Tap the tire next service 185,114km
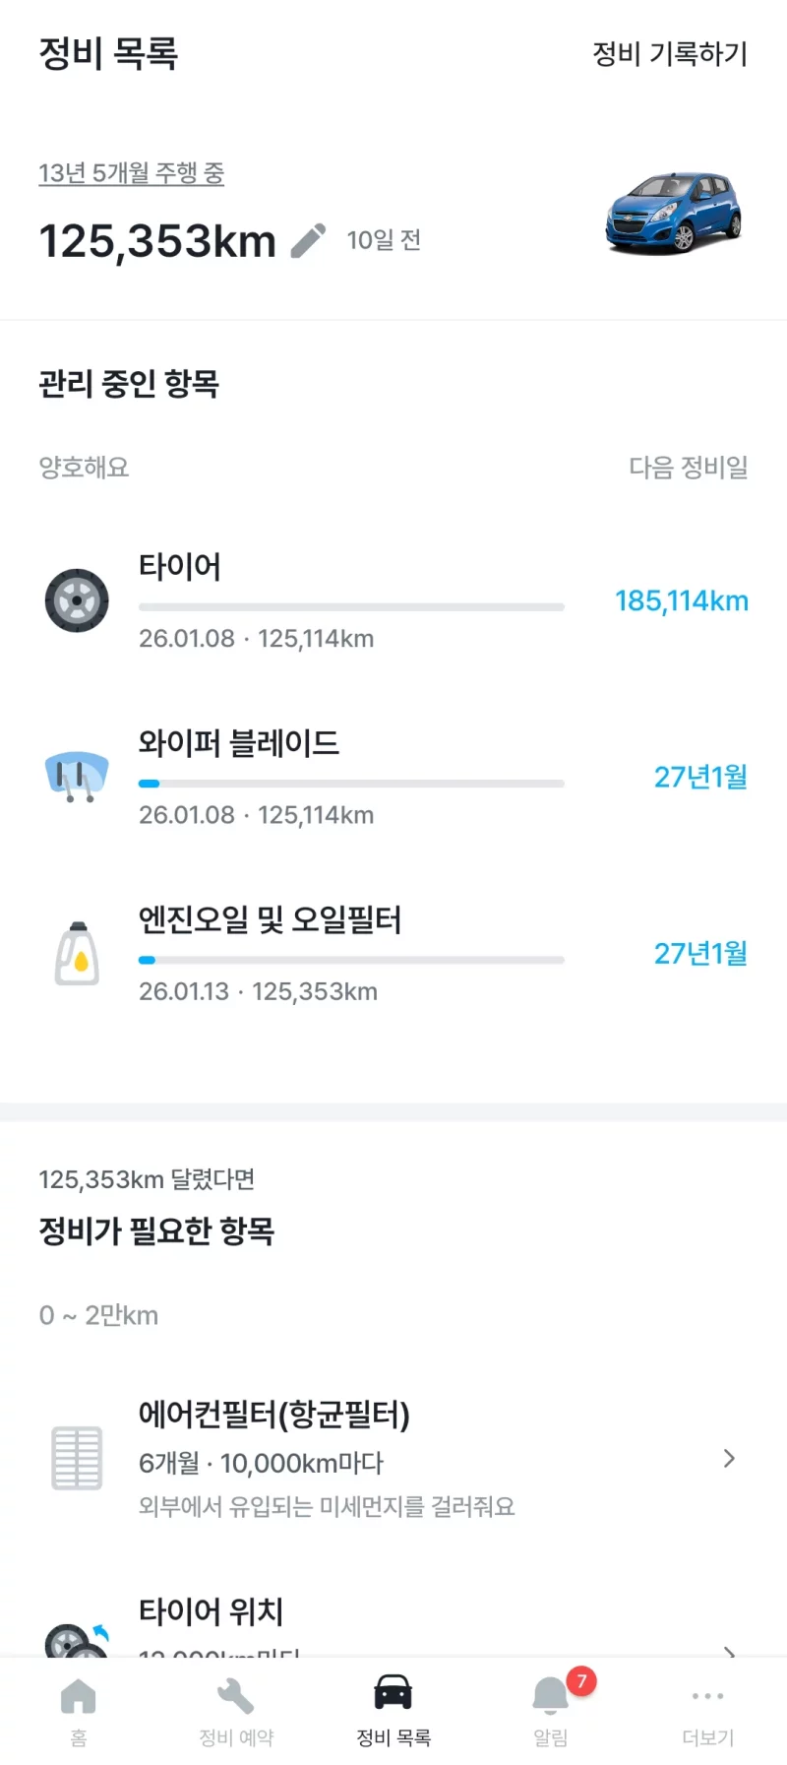This screenshot has height=1765, width=787. tap(682, 600)
